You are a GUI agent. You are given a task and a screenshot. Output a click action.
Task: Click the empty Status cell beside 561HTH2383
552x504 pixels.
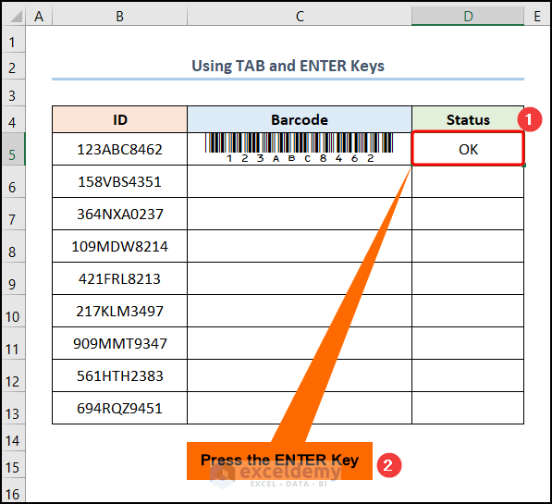pos(468,375)
